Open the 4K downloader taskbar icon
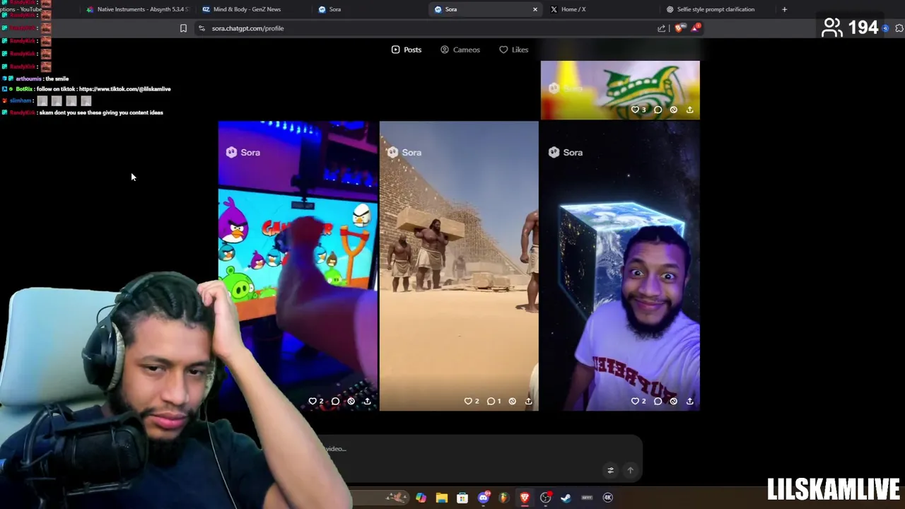The height and width of the screenshot is (509, 905). tap(607, 498)
